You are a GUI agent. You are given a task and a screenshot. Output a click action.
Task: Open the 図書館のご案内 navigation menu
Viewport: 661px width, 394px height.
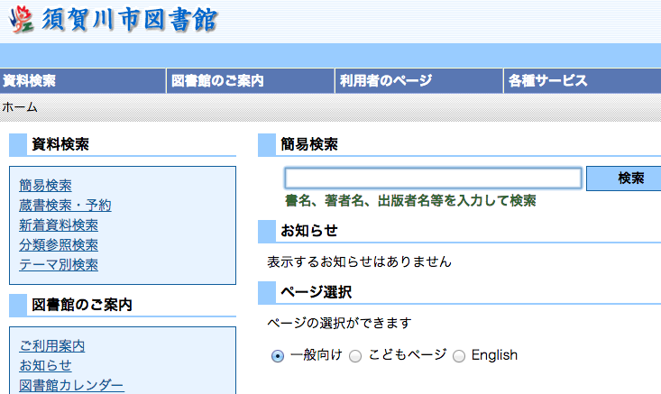(251, 80)
